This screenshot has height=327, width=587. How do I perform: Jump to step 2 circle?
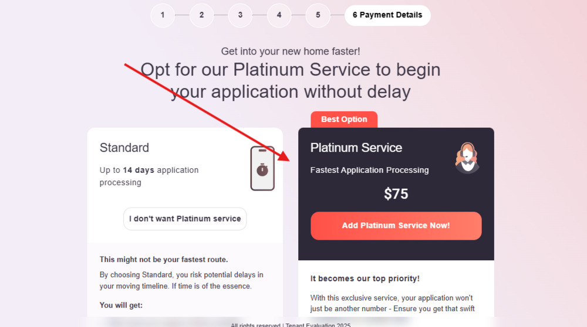201,15
